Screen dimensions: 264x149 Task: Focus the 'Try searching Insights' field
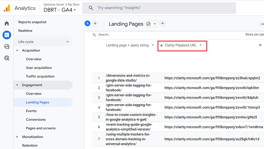click(x=159, y=8)
